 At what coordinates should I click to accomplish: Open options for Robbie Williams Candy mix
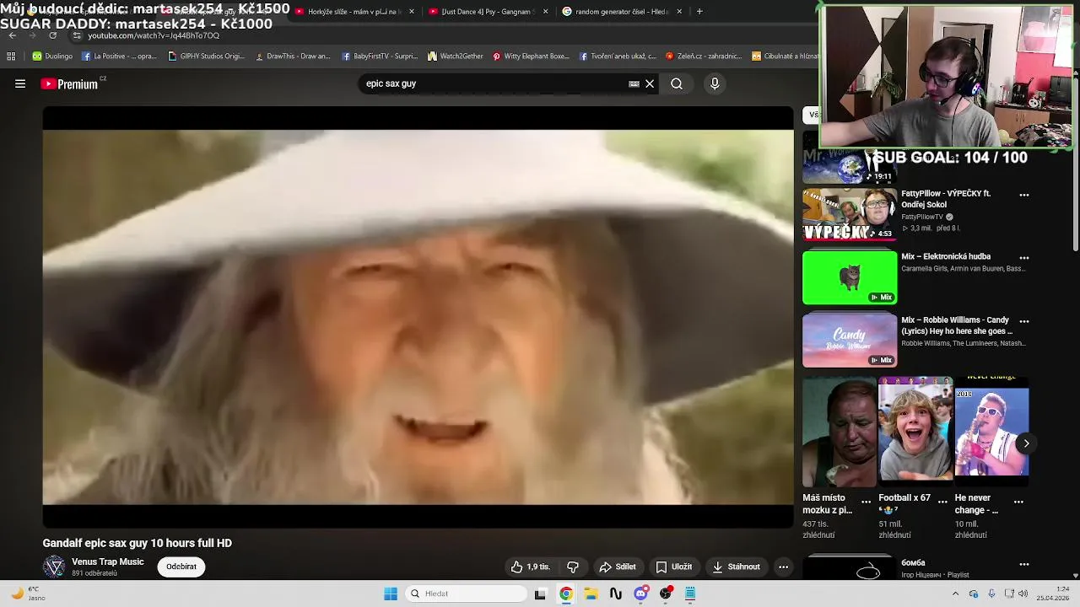[1024, 321]
